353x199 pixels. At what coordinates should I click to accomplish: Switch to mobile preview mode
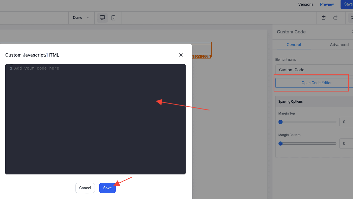click(x=113, y=17)
